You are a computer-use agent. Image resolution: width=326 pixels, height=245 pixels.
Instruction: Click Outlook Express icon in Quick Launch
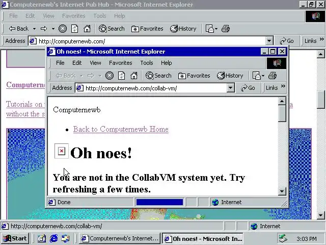[66, 238]
